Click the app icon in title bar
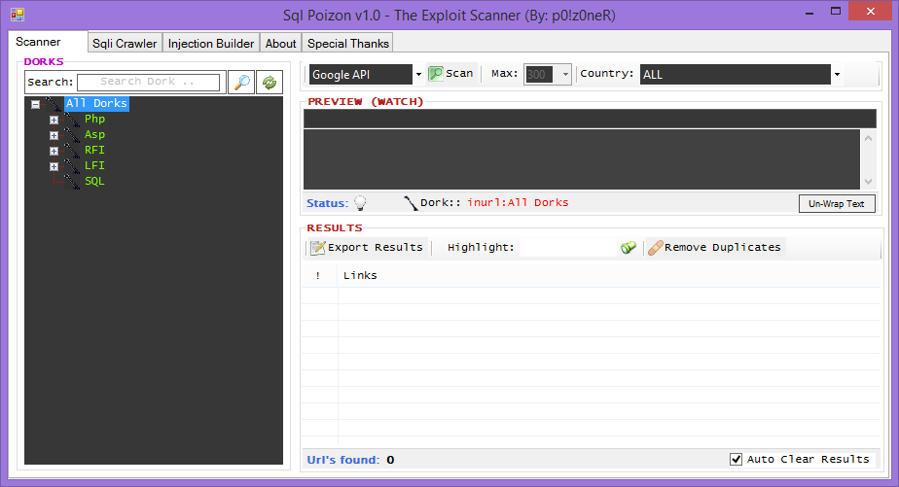The height and width of the screenshot is (487, 899). 18,15
